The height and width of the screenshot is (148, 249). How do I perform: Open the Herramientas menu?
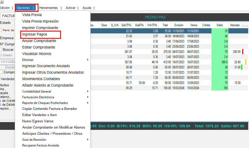coord(48,8)
